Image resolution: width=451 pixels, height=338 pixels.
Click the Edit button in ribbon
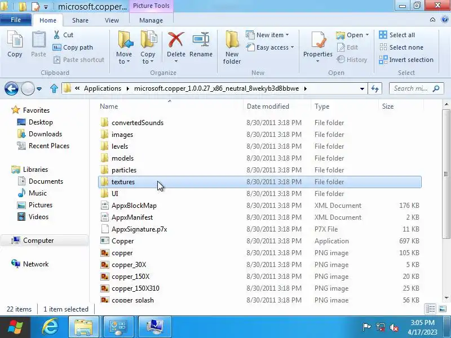click(347, 47)
